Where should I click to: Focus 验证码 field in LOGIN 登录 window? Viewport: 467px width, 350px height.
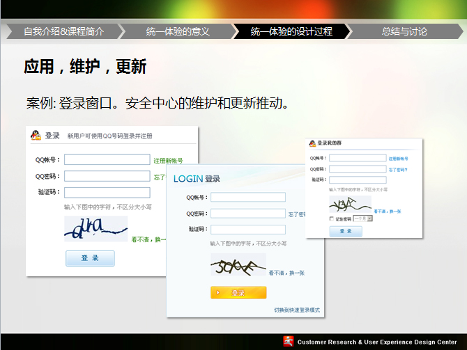[248, 229]
